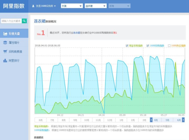Enable the 1688供应指数 checkbox
This screenshot has height=140, width=189.
coord(169,46)
